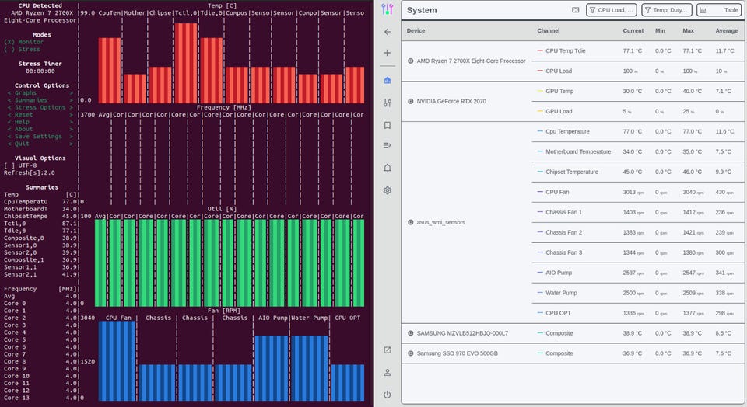Viewport: 747px width, 407px height.
Task: Click the person account icon in sidebar
Action: pos(388,373)
